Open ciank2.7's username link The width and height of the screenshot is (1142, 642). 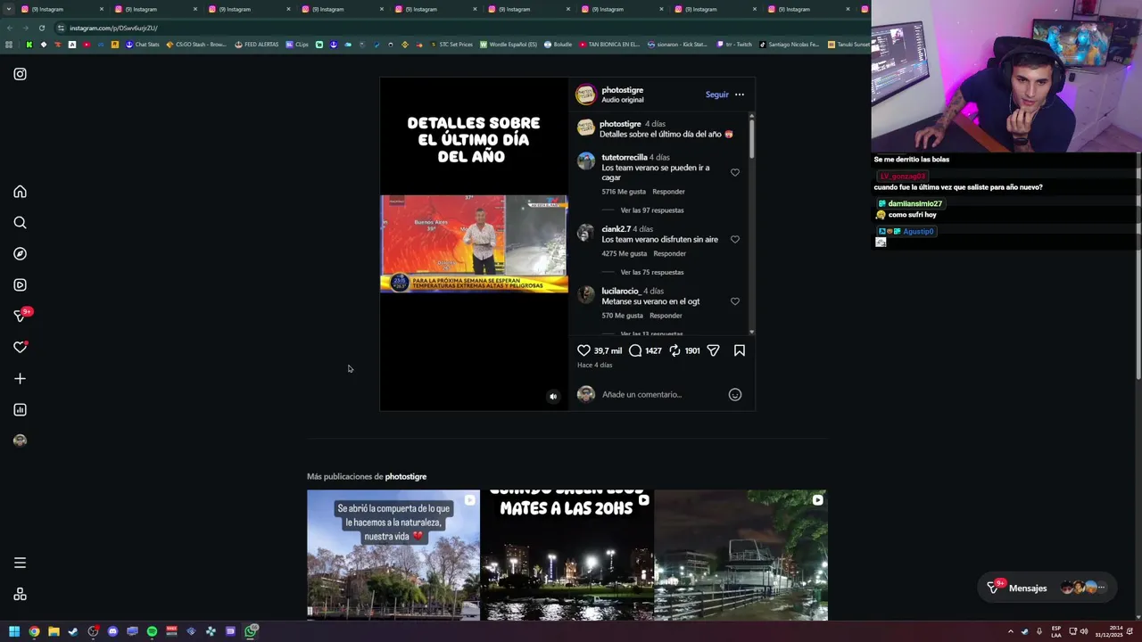[616, 229]
